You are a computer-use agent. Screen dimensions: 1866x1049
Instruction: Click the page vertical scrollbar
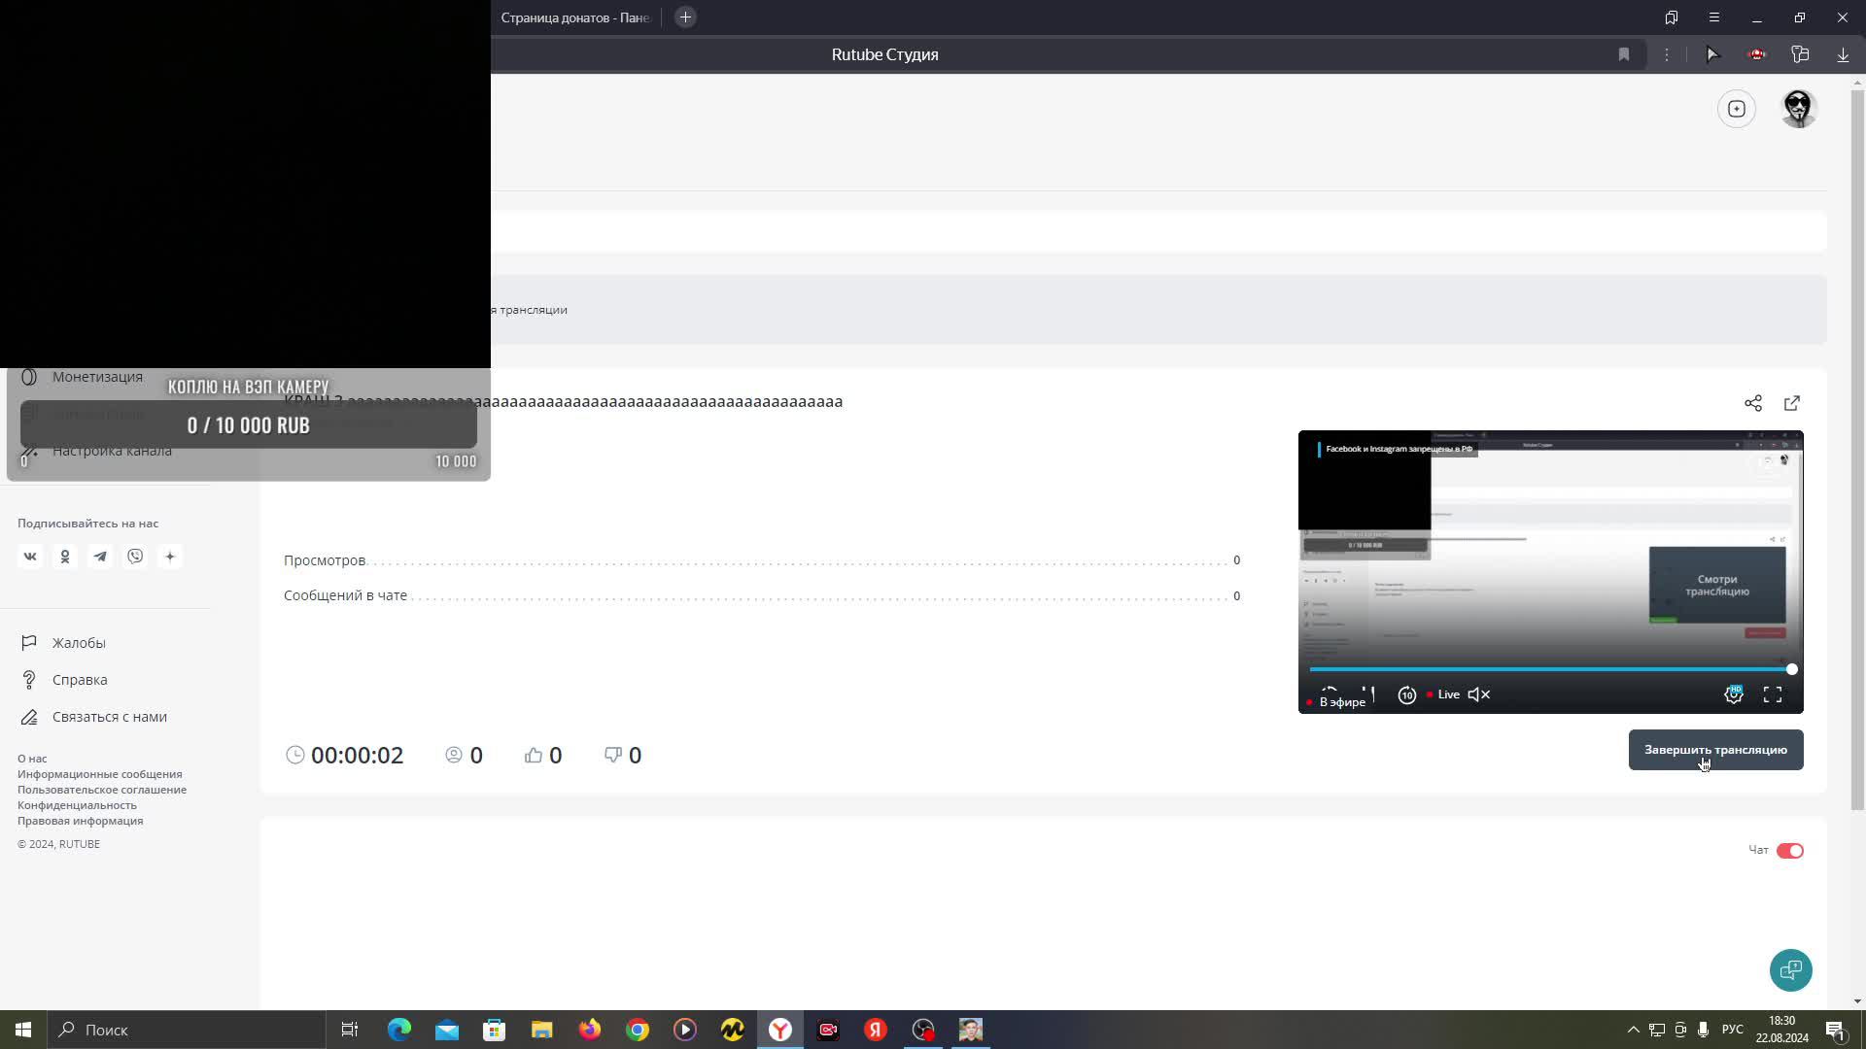pyautogui.click(x=1857, y=451)
